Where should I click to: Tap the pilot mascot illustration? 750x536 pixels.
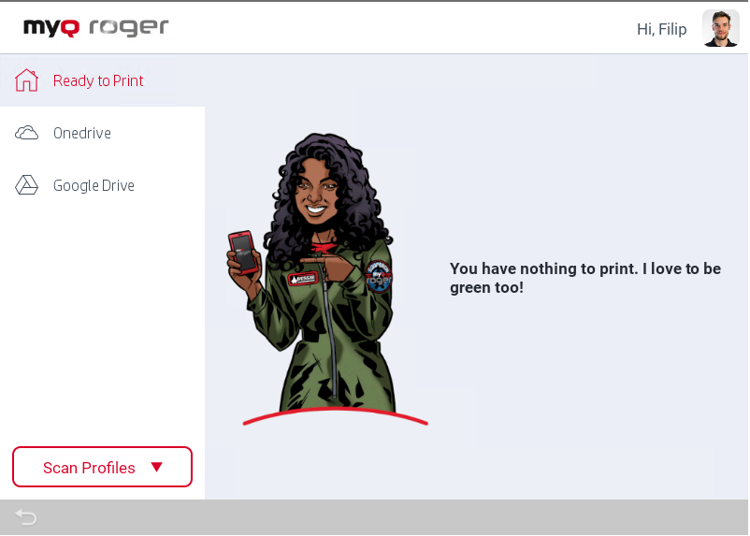point(316,274)
